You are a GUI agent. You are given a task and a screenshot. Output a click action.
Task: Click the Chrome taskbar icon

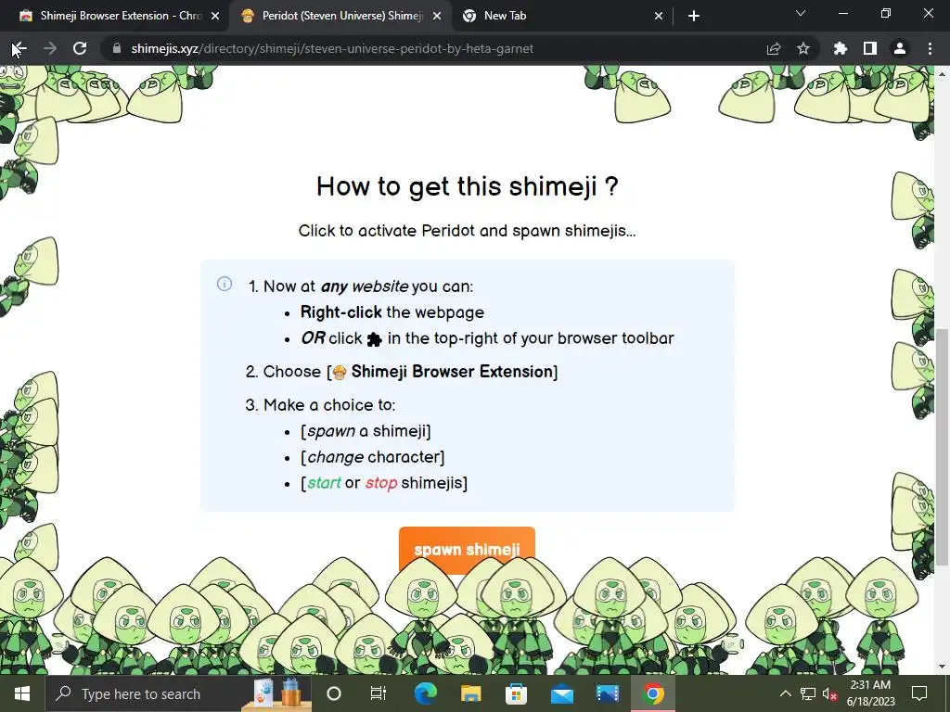[653, 693]
